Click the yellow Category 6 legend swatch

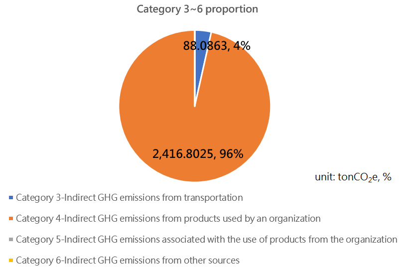click(11, 261)
